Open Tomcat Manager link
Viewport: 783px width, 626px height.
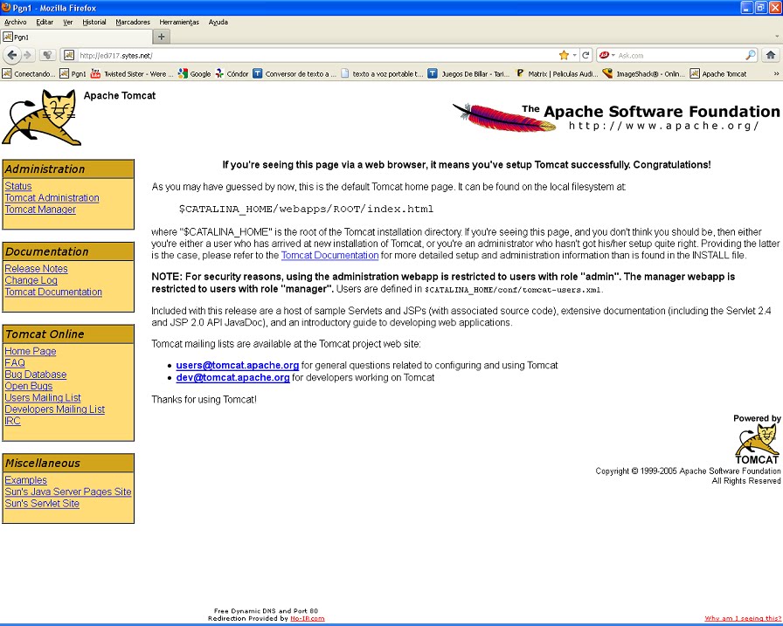click(40, 210)
